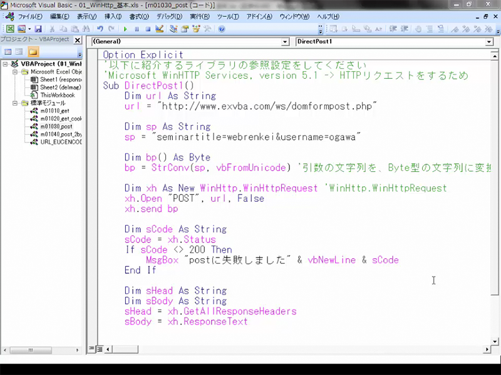Click the Reset (stop) toolbar icon

[x=148, y=29]
